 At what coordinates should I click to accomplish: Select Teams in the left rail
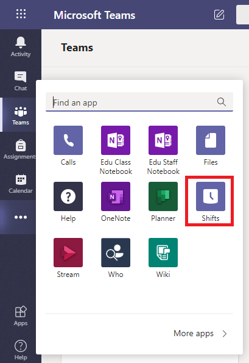coord(21,115)
